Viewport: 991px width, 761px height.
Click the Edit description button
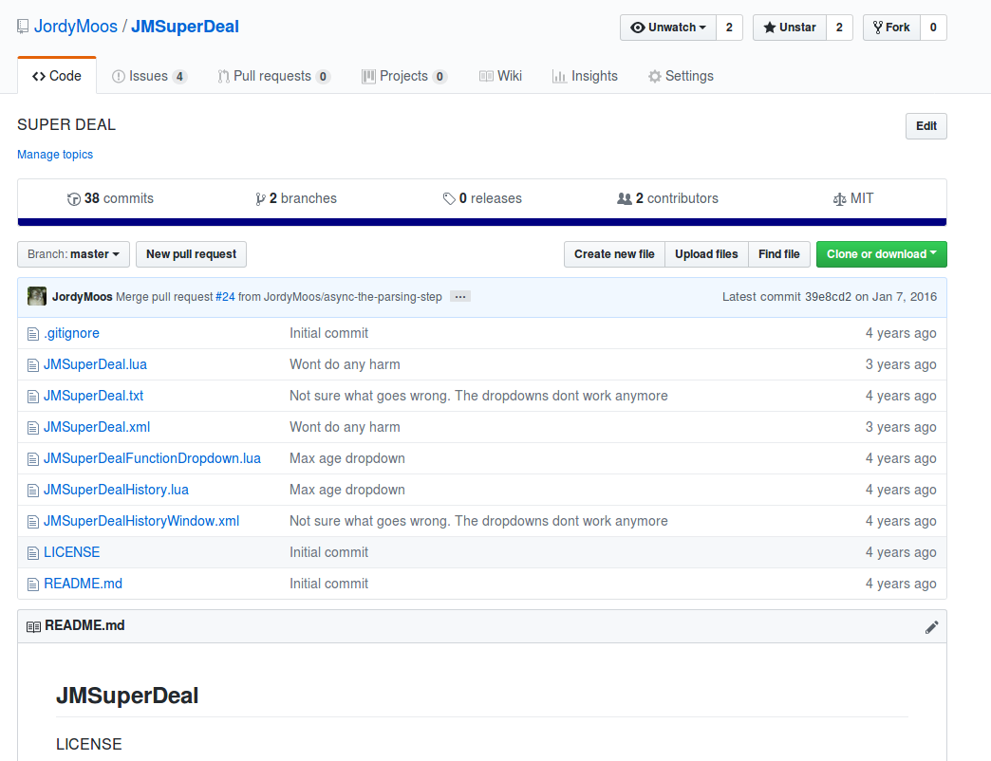pyautogui.click(x=926, y=125)
